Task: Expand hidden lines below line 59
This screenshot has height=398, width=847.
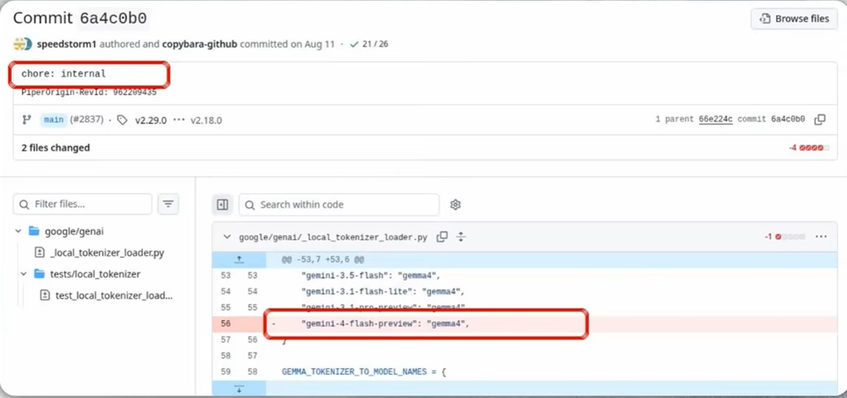Action: (x=239, y=388)
